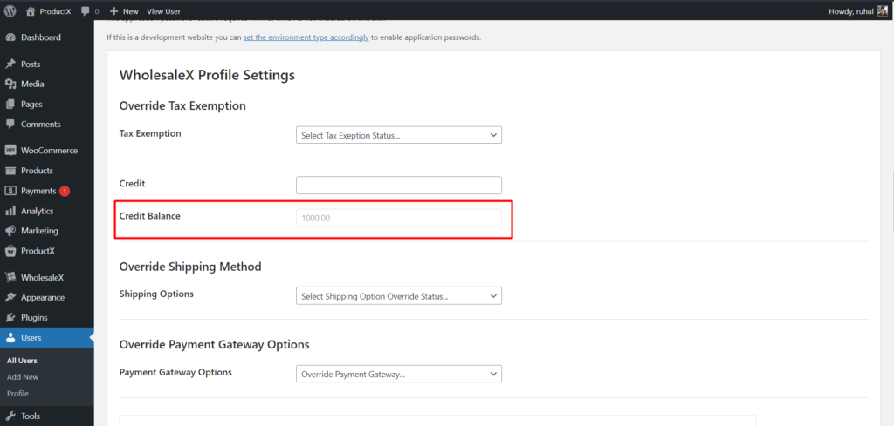
Task: Click the Marketing megaphone icon
Action: coord(10,231)
